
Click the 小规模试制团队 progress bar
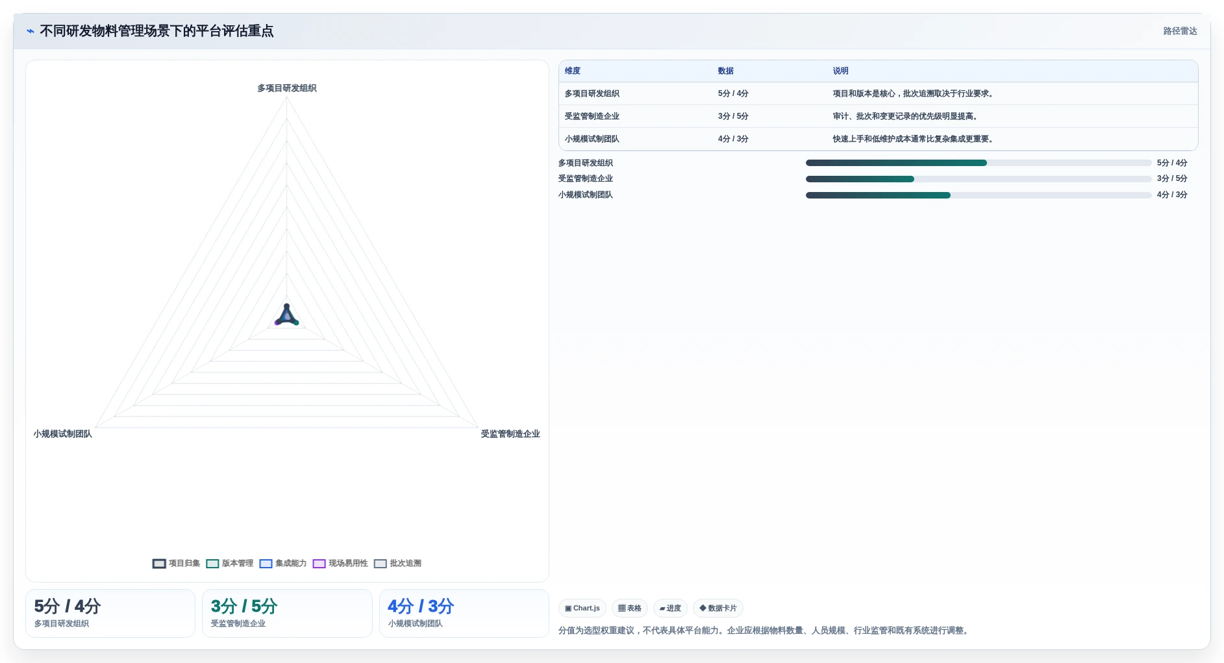(979, 195)
